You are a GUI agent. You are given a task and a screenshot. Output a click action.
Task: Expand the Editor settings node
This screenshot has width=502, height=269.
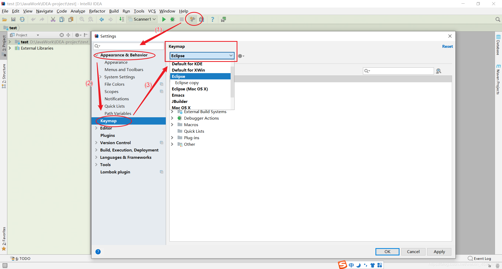coord(96,128)
